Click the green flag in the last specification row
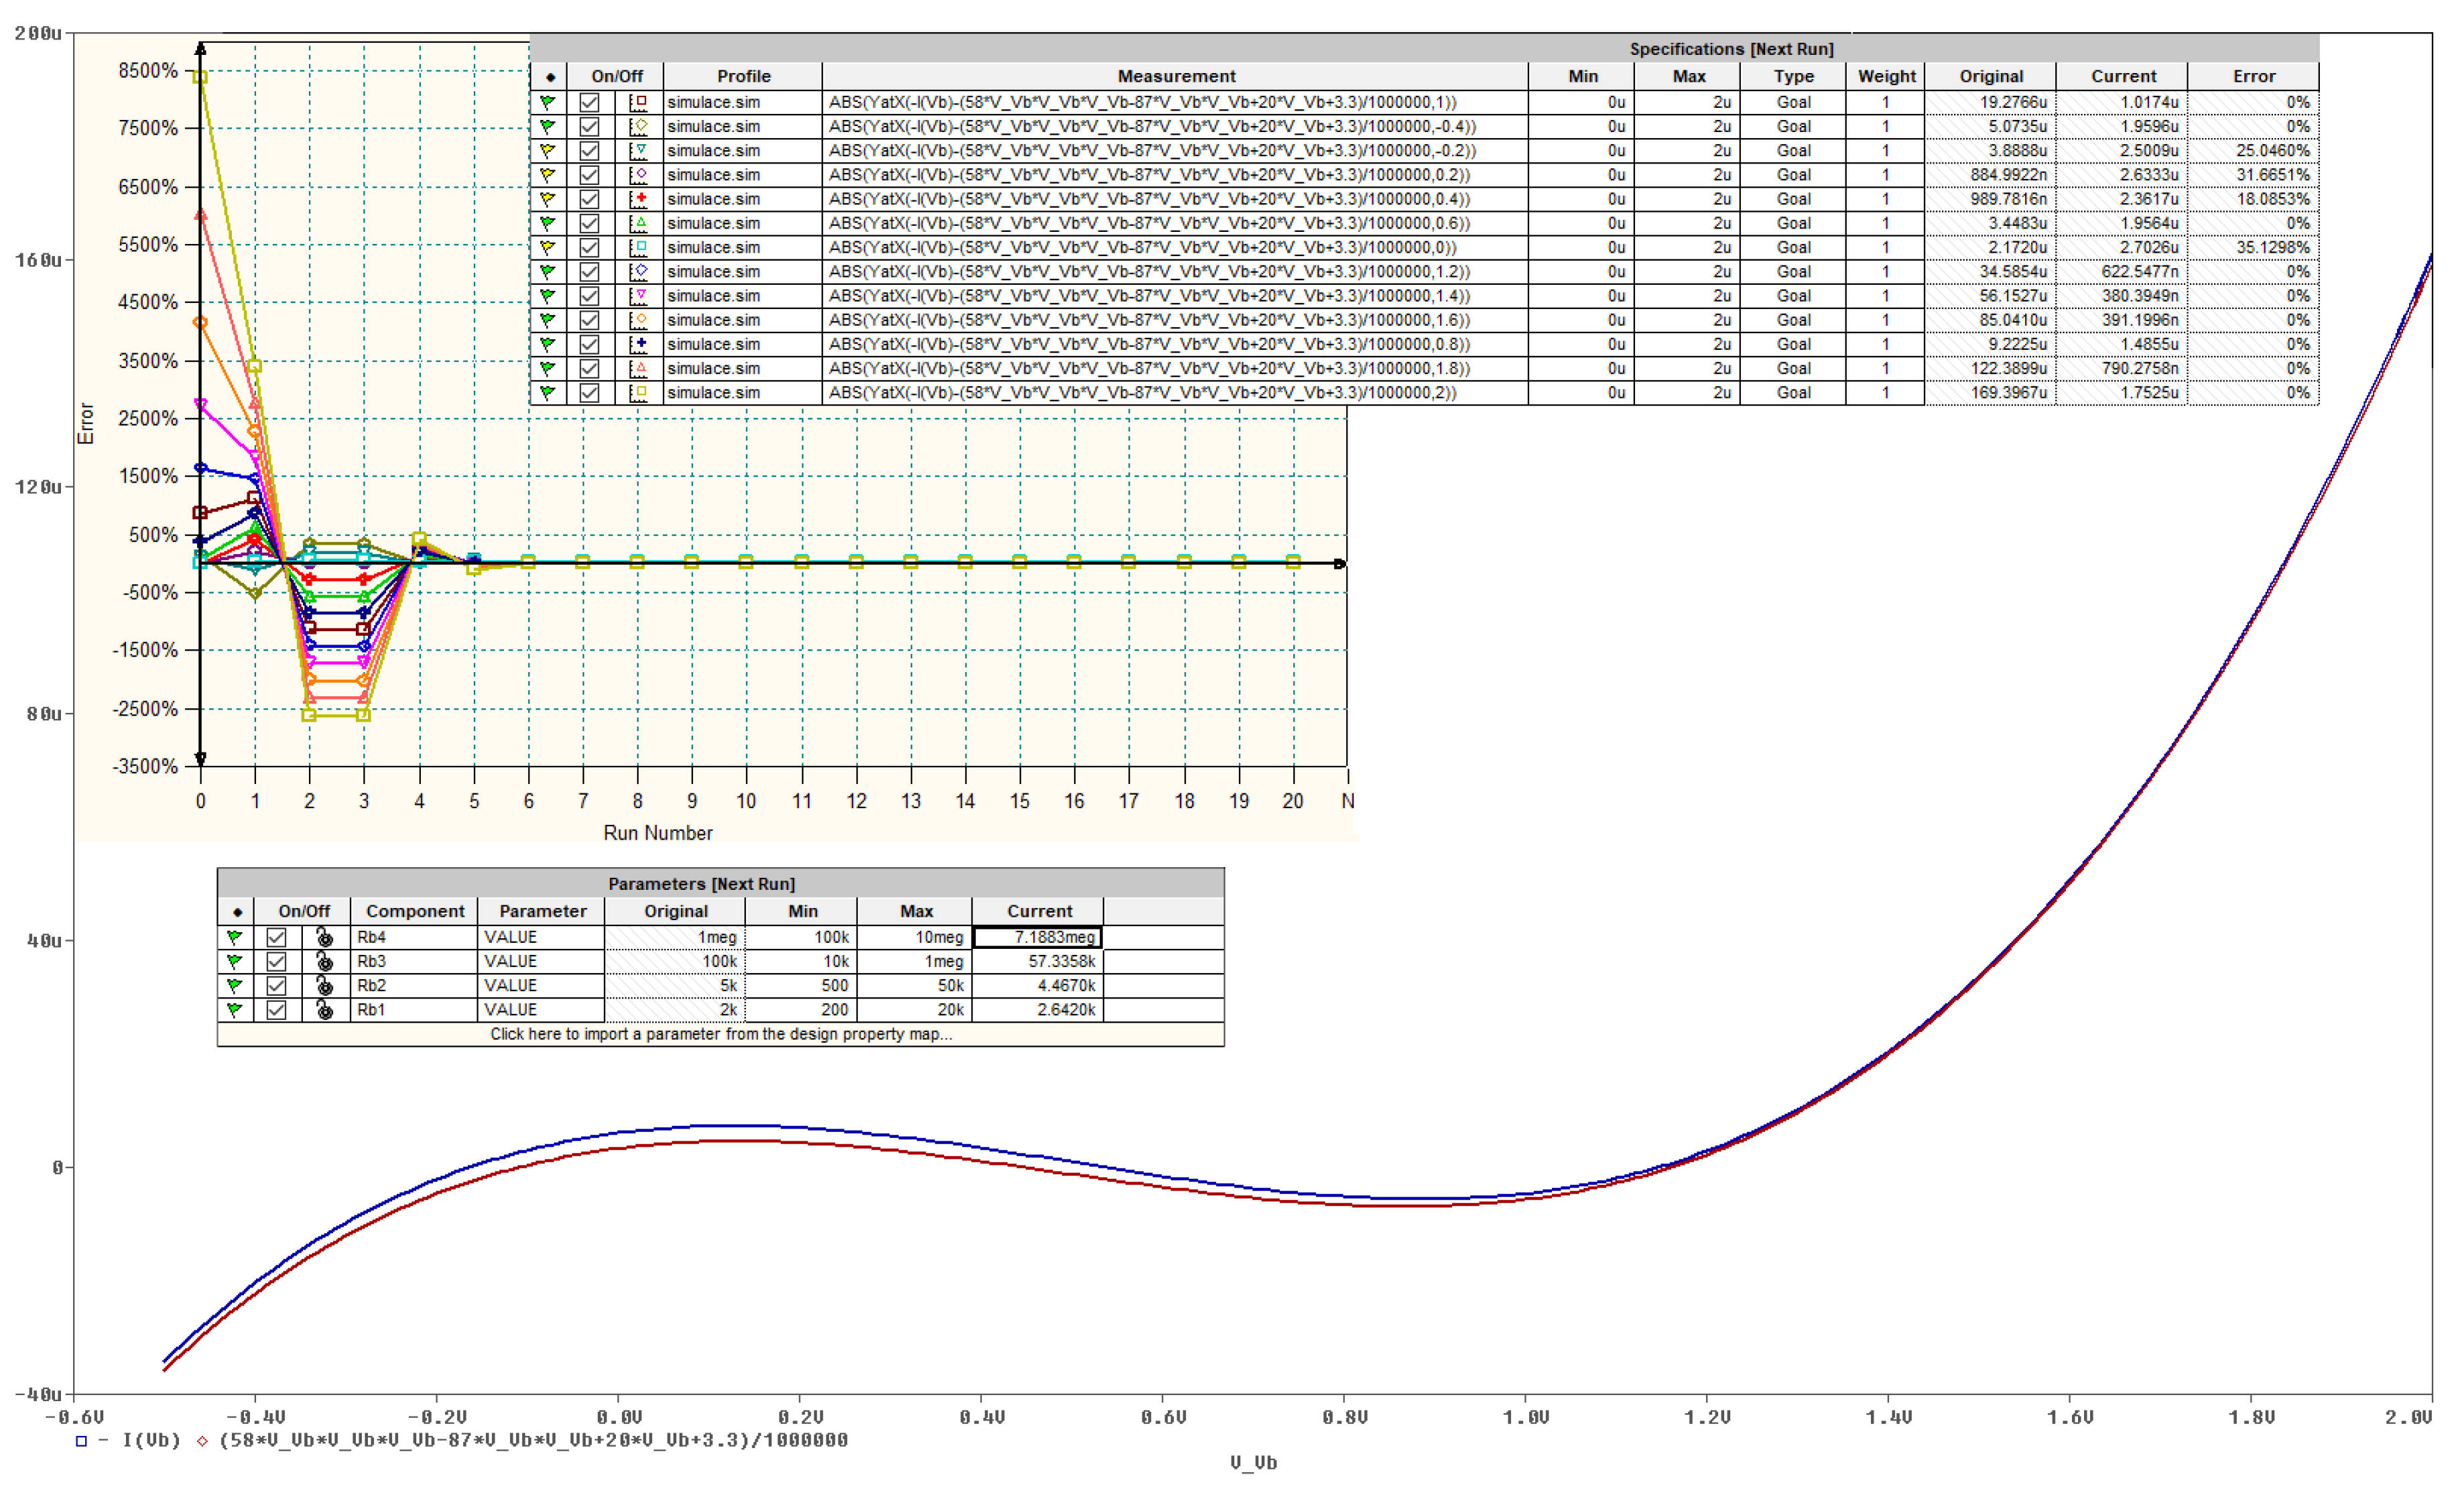 547,393
